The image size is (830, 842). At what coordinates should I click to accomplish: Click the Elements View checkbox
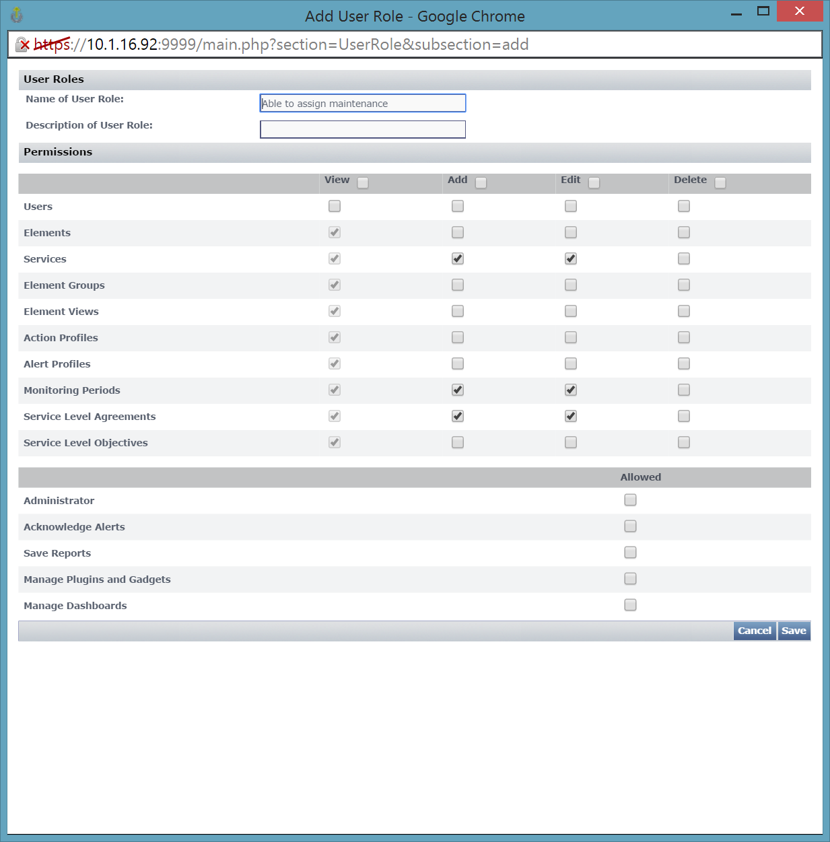click(335, 232)
